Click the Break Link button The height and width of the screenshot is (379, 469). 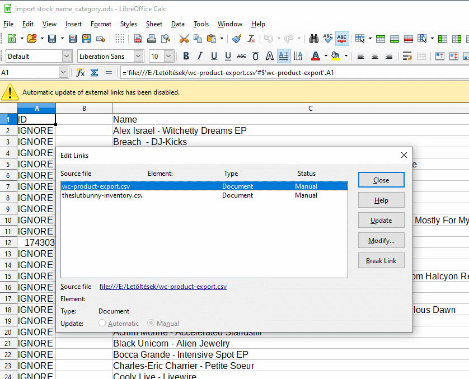click(x=381, y=261)
